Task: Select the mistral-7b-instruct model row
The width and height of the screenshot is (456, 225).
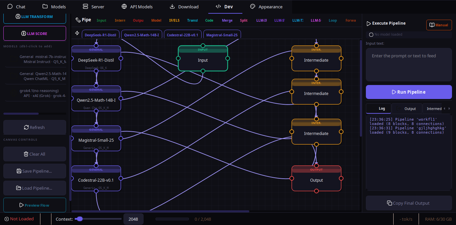Action: pos(36,59)
